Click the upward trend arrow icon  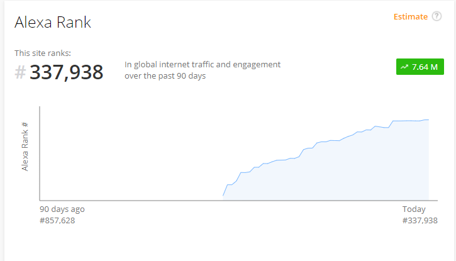point(404,67)
